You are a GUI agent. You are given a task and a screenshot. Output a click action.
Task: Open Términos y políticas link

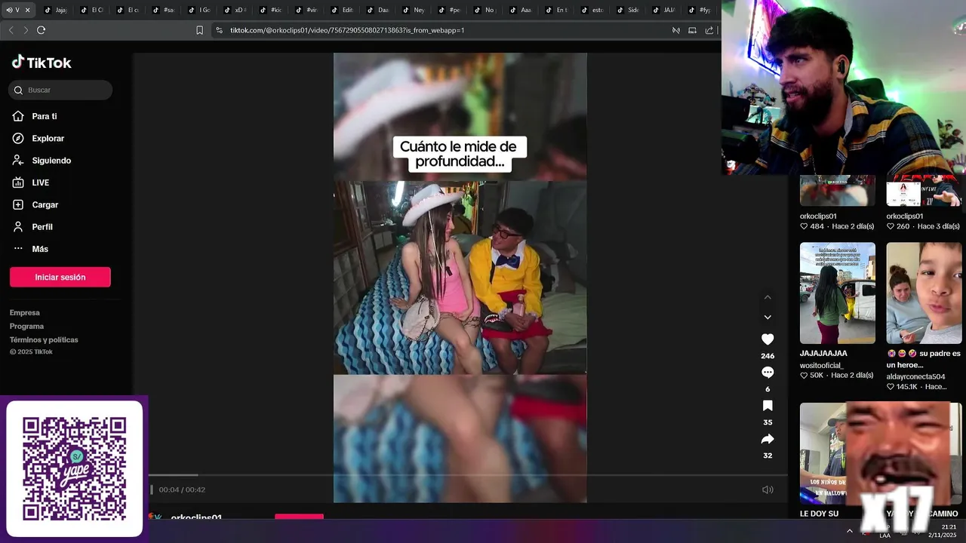[x=44, y=339]
